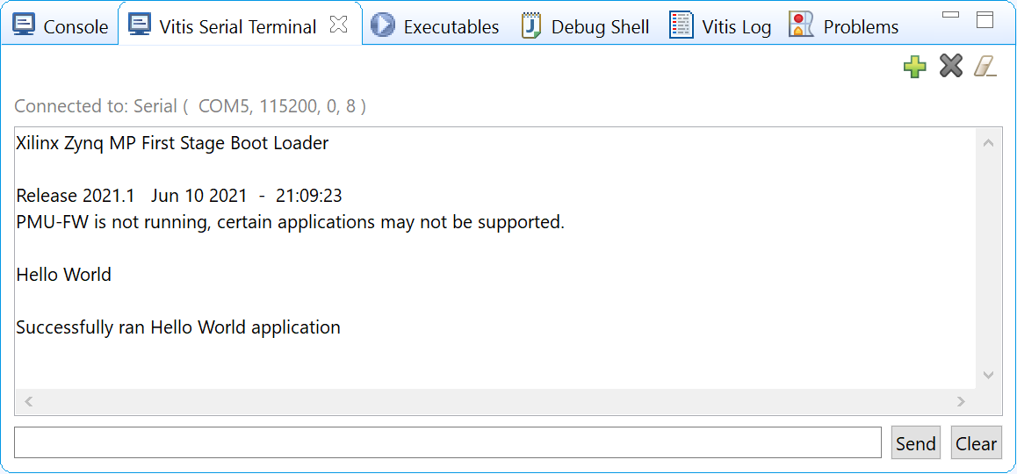Switch to the Console tab
The width and height of the screenshot is (1017, 474).
(61, 26)
